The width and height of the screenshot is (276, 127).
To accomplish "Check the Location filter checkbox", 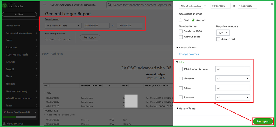I will 181,97.
